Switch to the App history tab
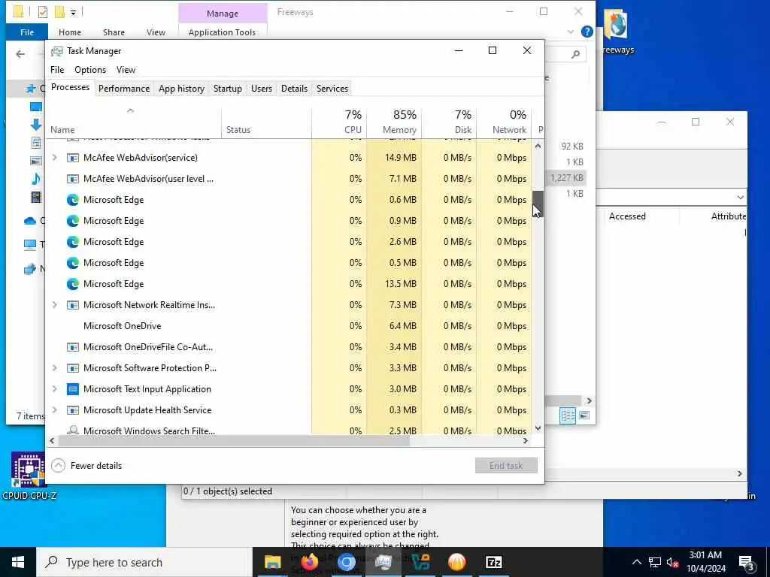Viewport: 770px width, 577px height. click(181, 89)
